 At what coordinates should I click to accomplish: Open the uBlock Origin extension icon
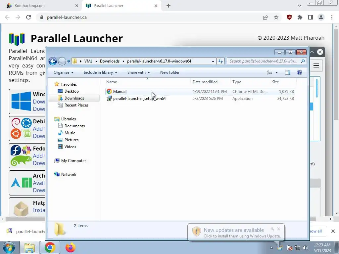coord(289,17)
